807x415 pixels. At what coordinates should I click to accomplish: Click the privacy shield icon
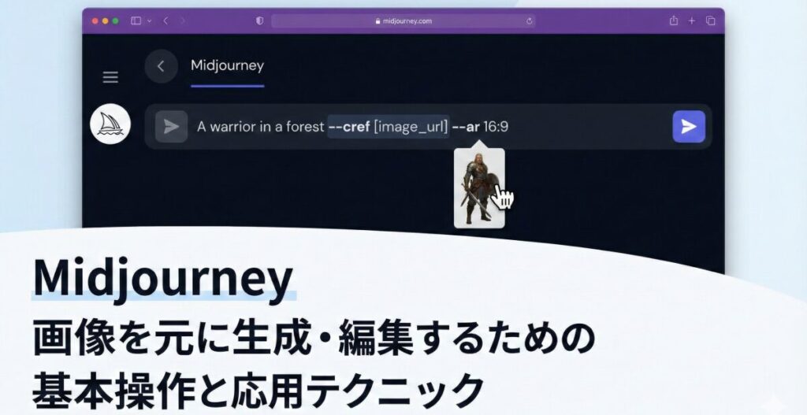click(260, 21)
